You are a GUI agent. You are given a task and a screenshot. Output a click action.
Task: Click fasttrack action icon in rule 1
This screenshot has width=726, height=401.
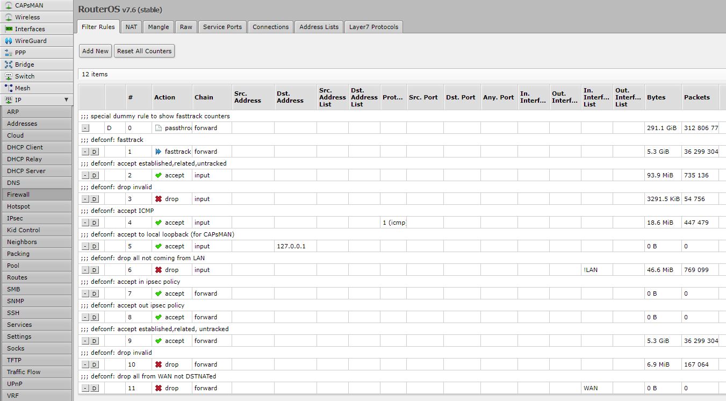tap(159, 152)
